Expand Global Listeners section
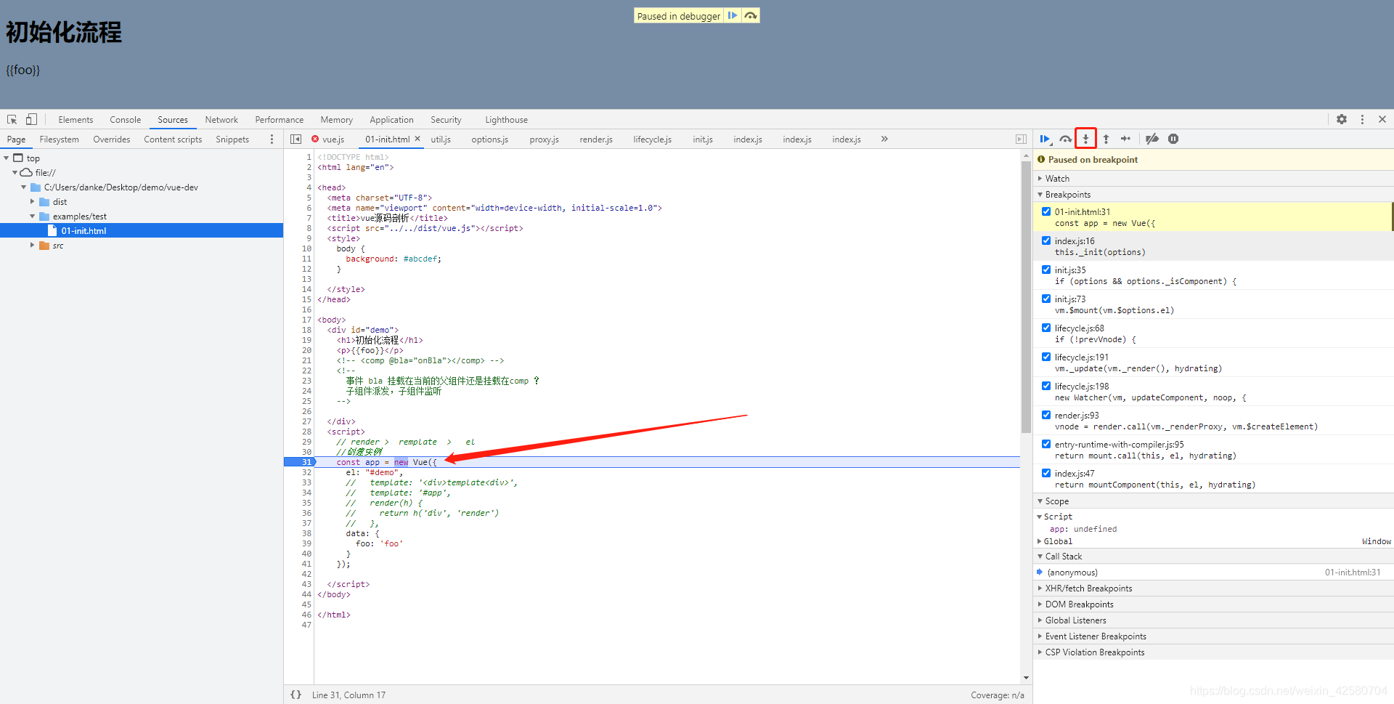Viewport: 1394px width, 704px height. tap(1212, 620)
